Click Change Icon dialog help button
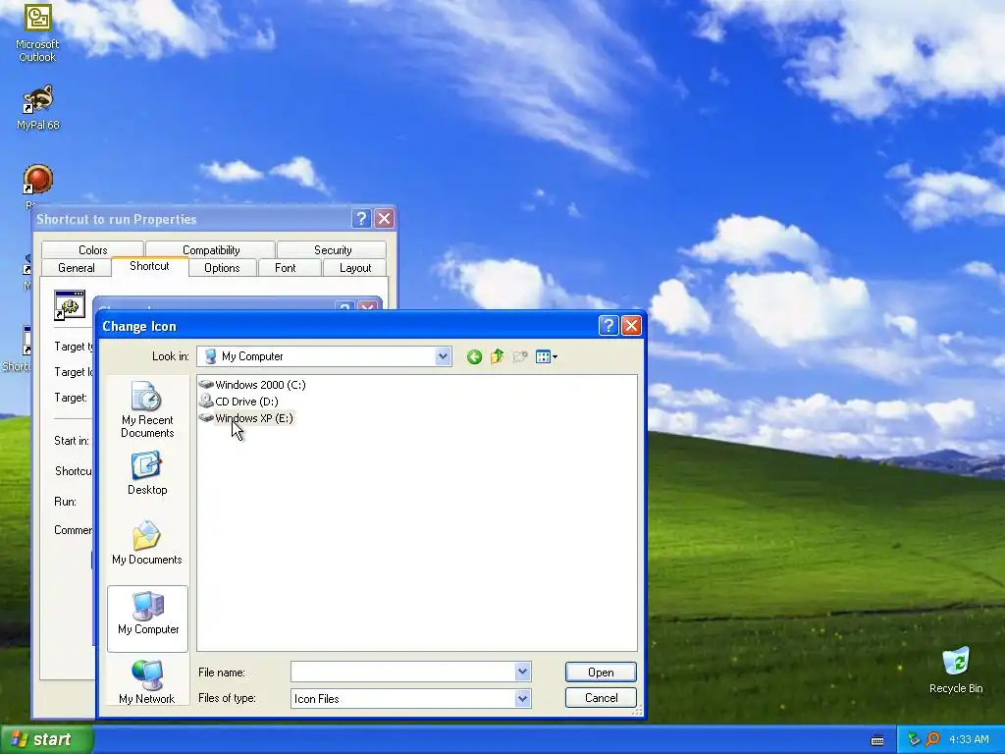This screenshot has height=754, width=1005. click(x=608, y=326)
